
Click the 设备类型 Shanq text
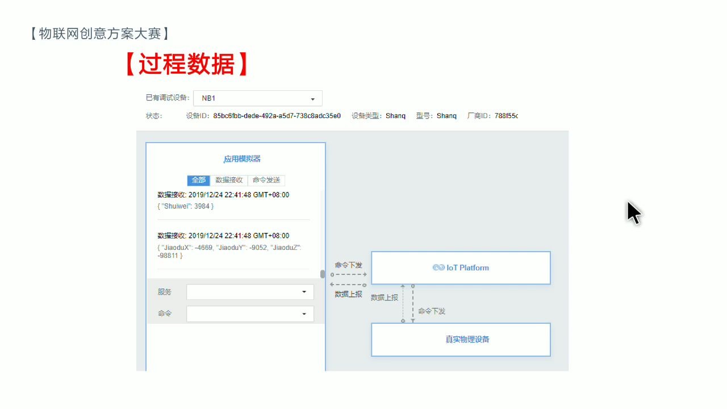coord(378,116)
